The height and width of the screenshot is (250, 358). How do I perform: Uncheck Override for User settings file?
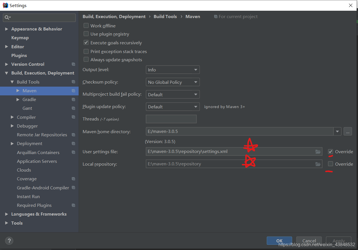[x=331, y=152]
